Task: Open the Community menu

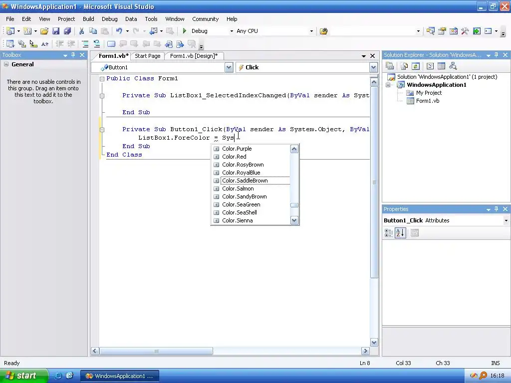Action: 205,19
